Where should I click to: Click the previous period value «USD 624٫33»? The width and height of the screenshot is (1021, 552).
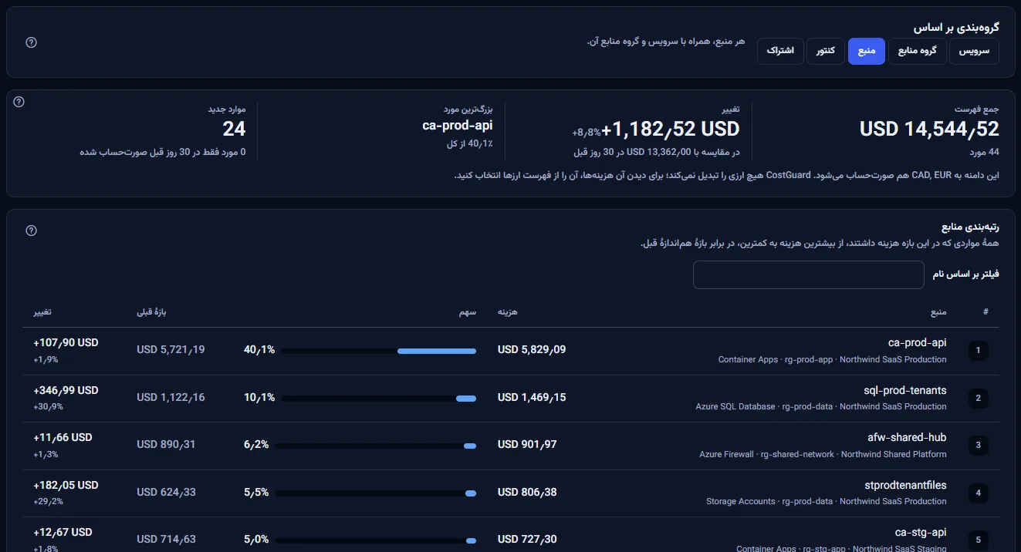[x=166, y=493]
